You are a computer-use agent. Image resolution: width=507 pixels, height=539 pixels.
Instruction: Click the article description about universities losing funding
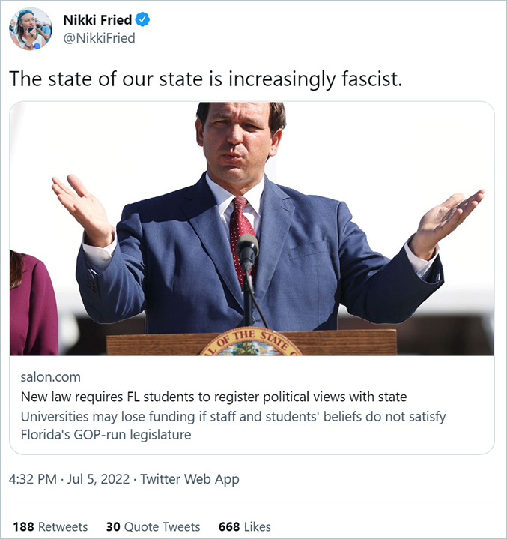point(233,424)
